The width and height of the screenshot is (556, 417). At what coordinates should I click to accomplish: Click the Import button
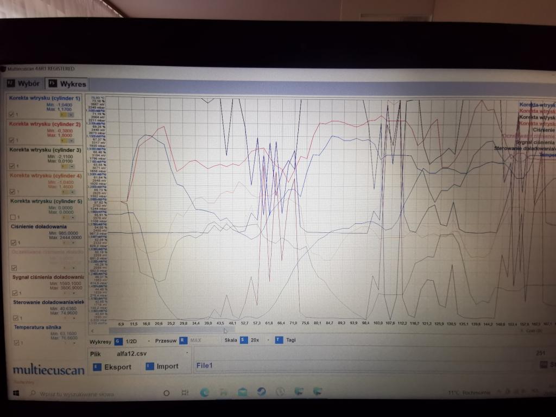coord(162,367)
